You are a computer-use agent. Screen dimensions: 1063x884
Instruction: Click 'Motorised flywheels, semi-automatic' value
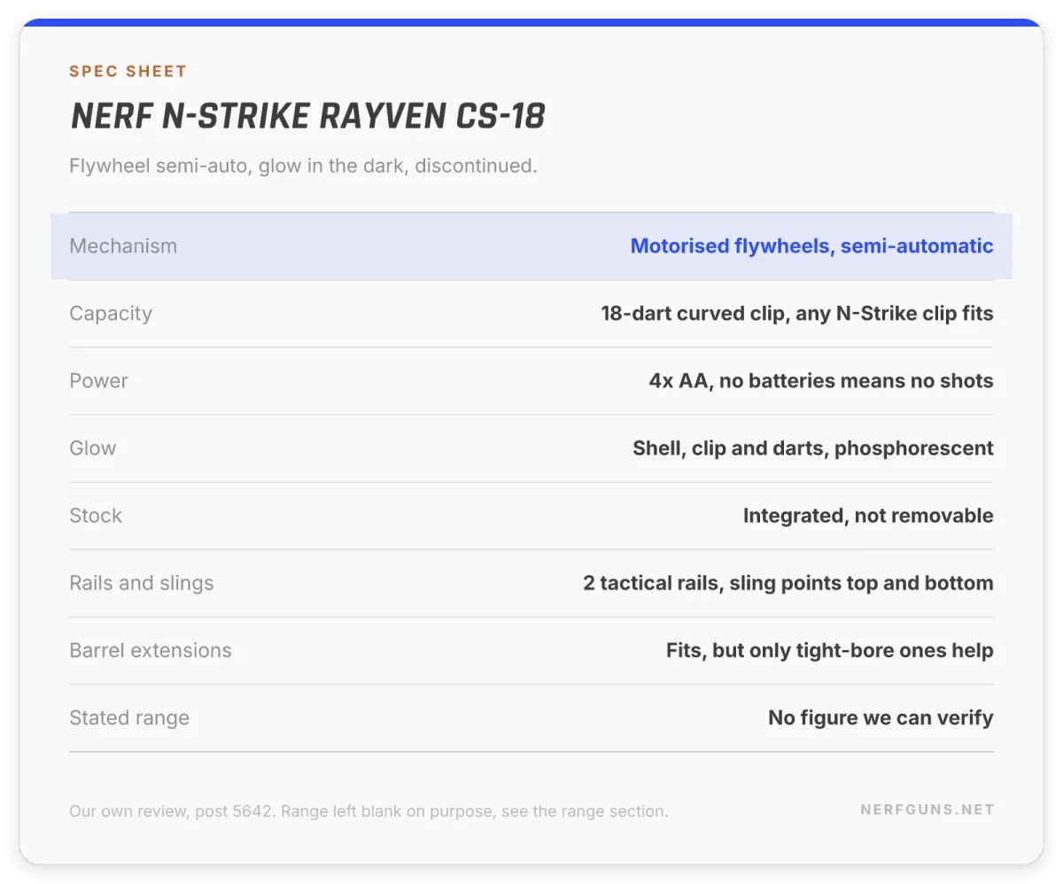[811, 246]
